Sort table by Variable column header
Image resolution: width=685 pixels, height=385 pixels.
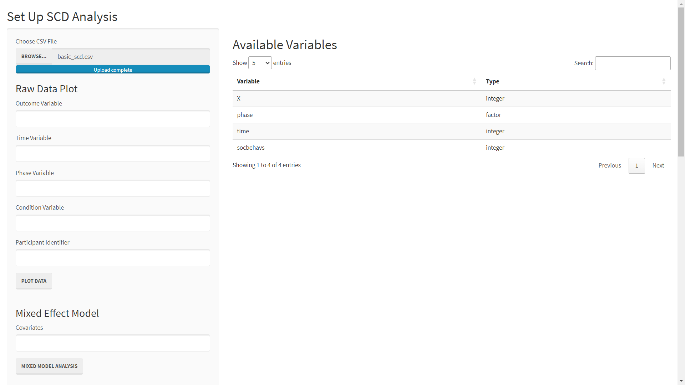(x=357, y=81)
